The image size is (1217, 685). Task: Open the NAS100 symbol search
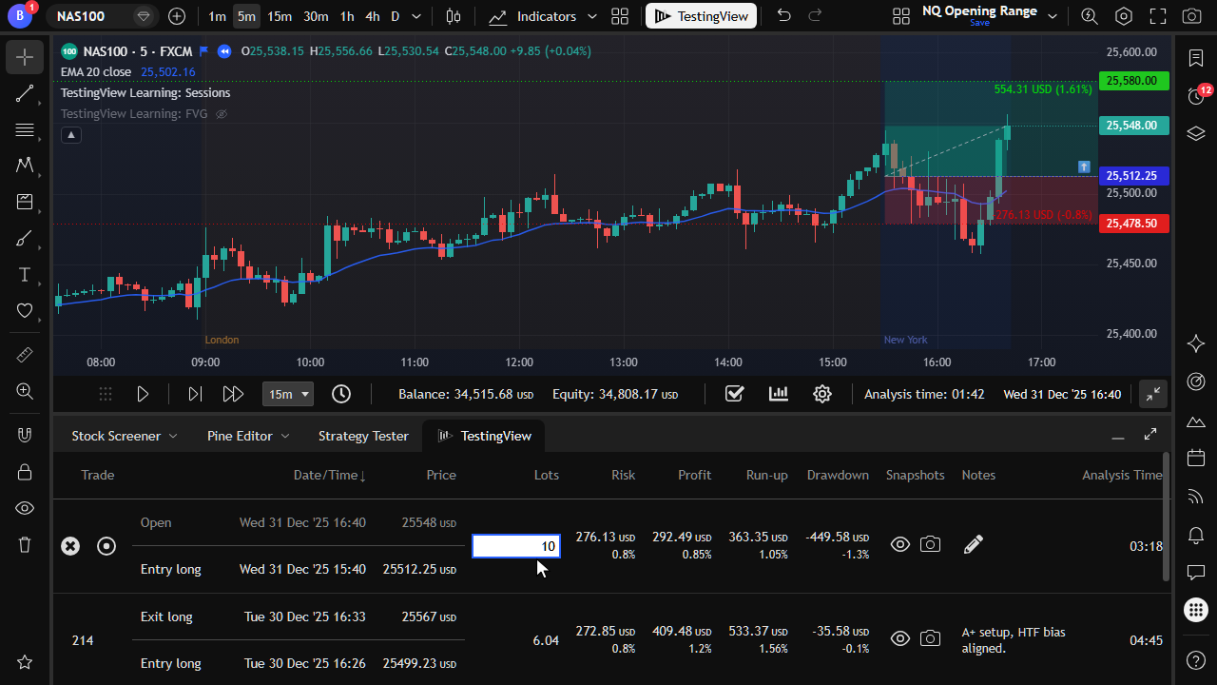pos(81,16)
